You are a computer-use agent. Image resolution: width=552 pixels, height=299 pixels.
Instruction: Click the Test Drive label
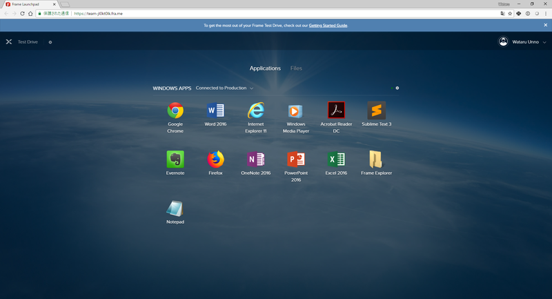28,42
